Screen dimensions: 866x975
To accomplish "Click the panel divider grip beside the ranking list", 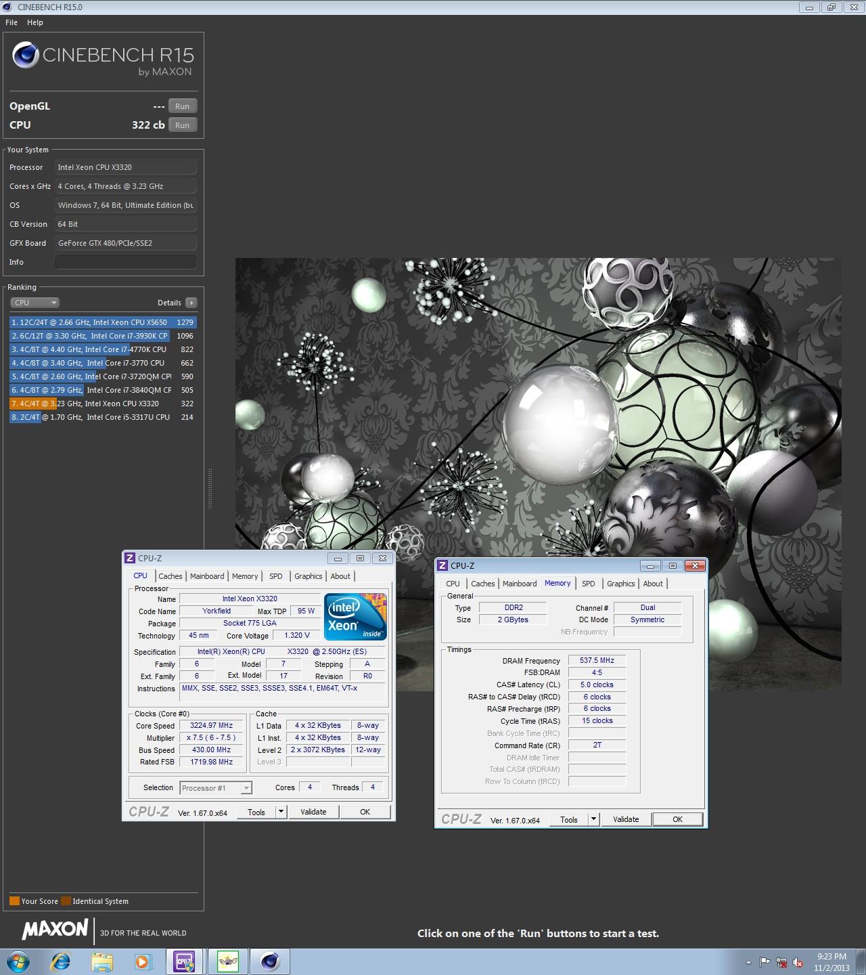I will pyautogui.click(x=210, y=488).
